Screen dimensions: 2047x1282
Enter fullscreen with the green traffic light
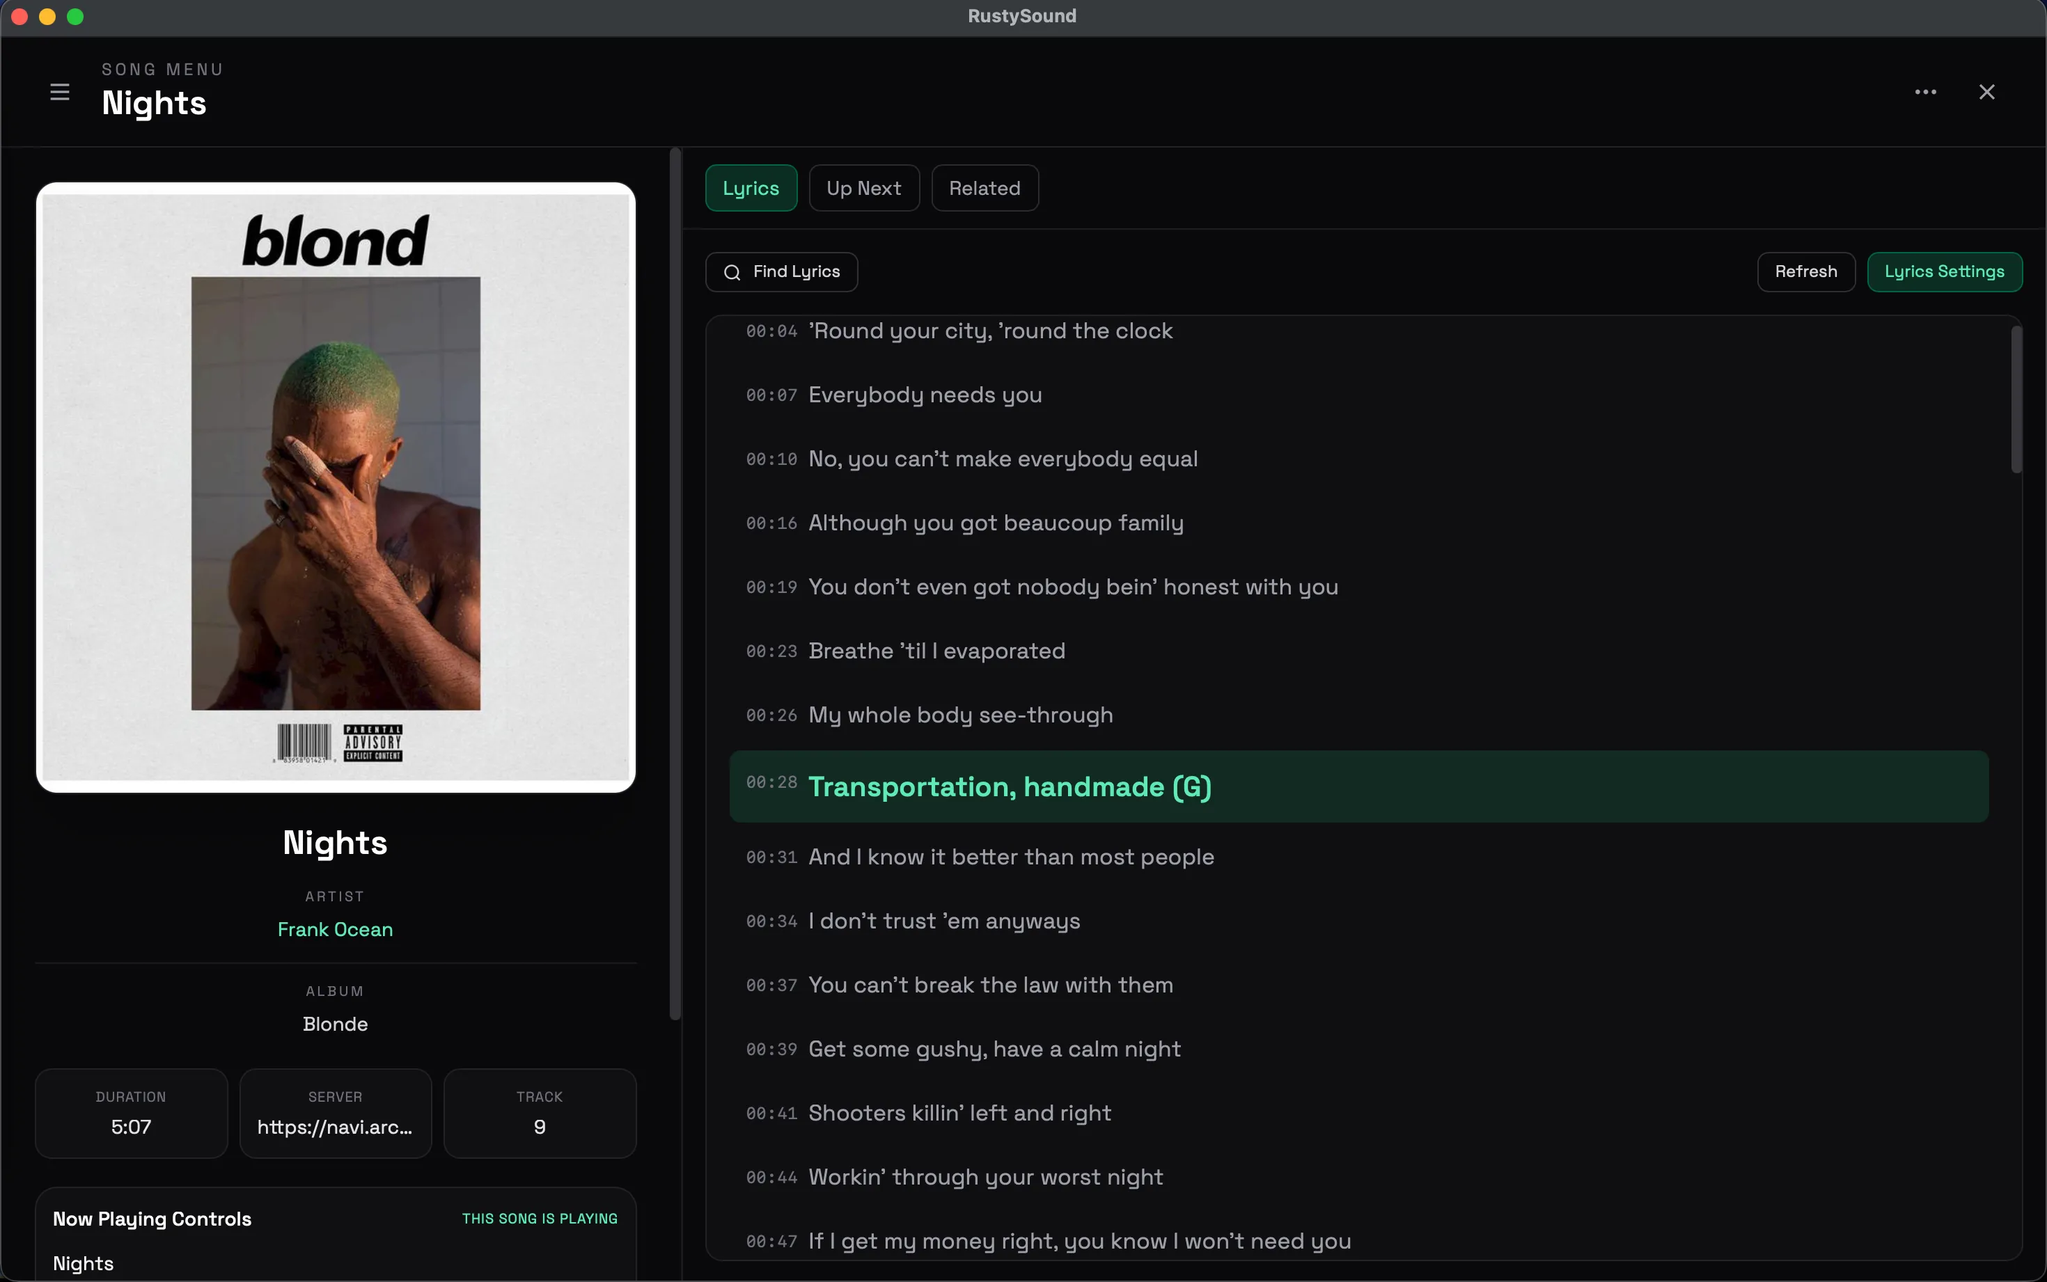click(75, 16)
